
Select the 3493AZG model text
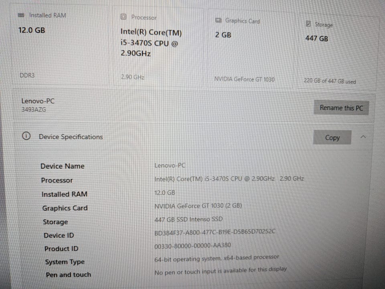click(34, 109)
